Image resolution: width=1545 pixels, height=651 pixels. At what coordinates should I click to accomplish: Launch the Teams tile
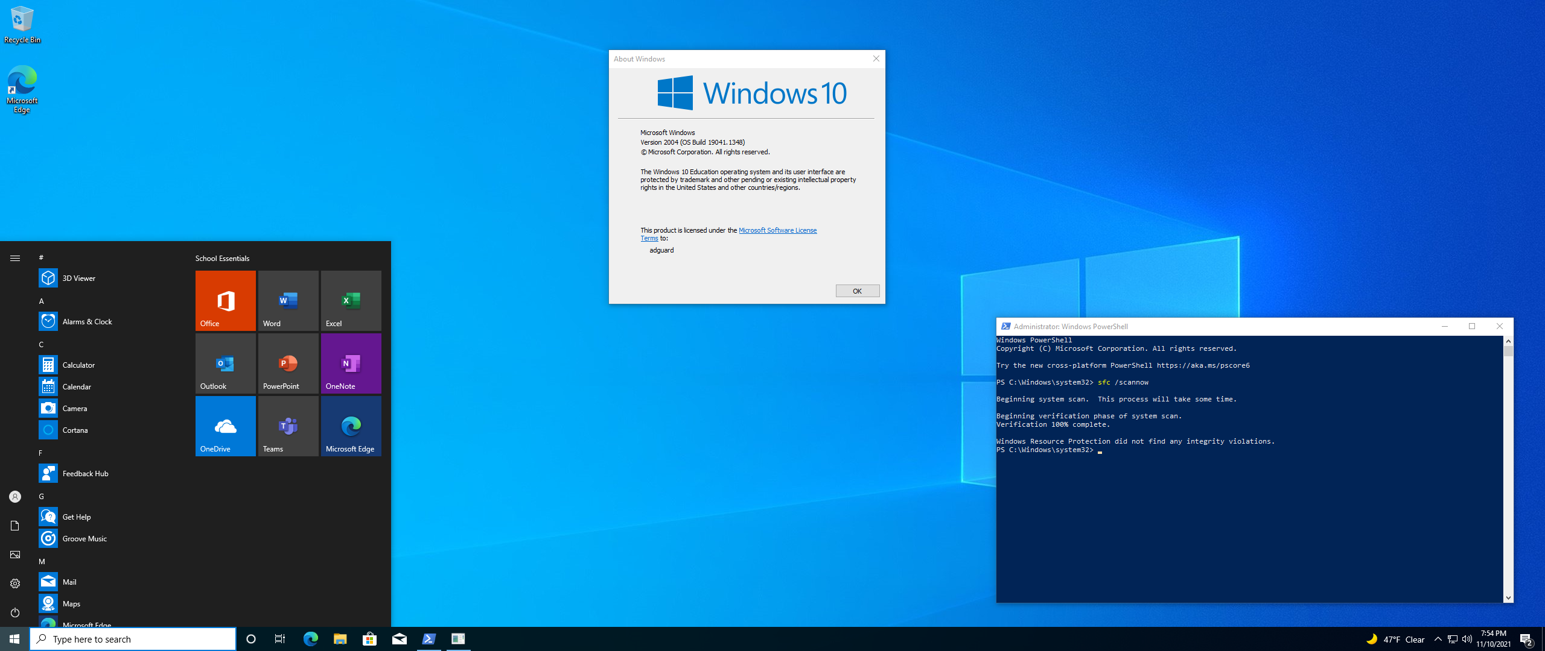click(x=288, y=426)
